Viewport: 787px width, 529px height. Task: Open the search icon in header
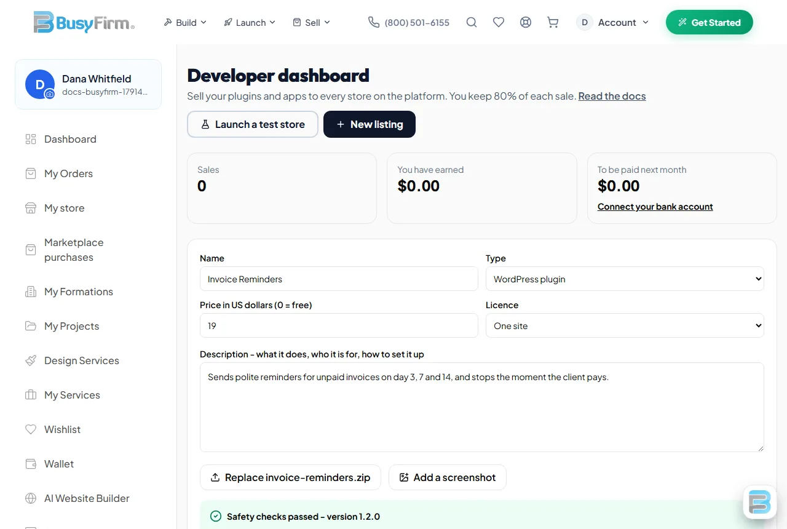pyautogui.click(x=472, y=22)
